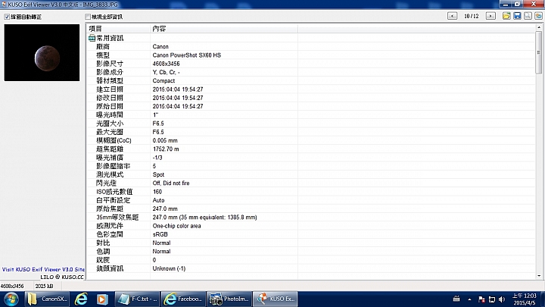Click the KUSO Exif taskbar button
Screen dimensions: 545x307
275,299
